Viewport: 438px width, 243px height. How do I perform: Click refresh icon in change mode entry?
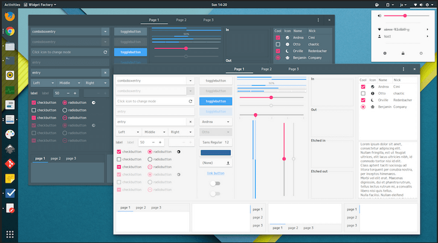click(190, 101)
